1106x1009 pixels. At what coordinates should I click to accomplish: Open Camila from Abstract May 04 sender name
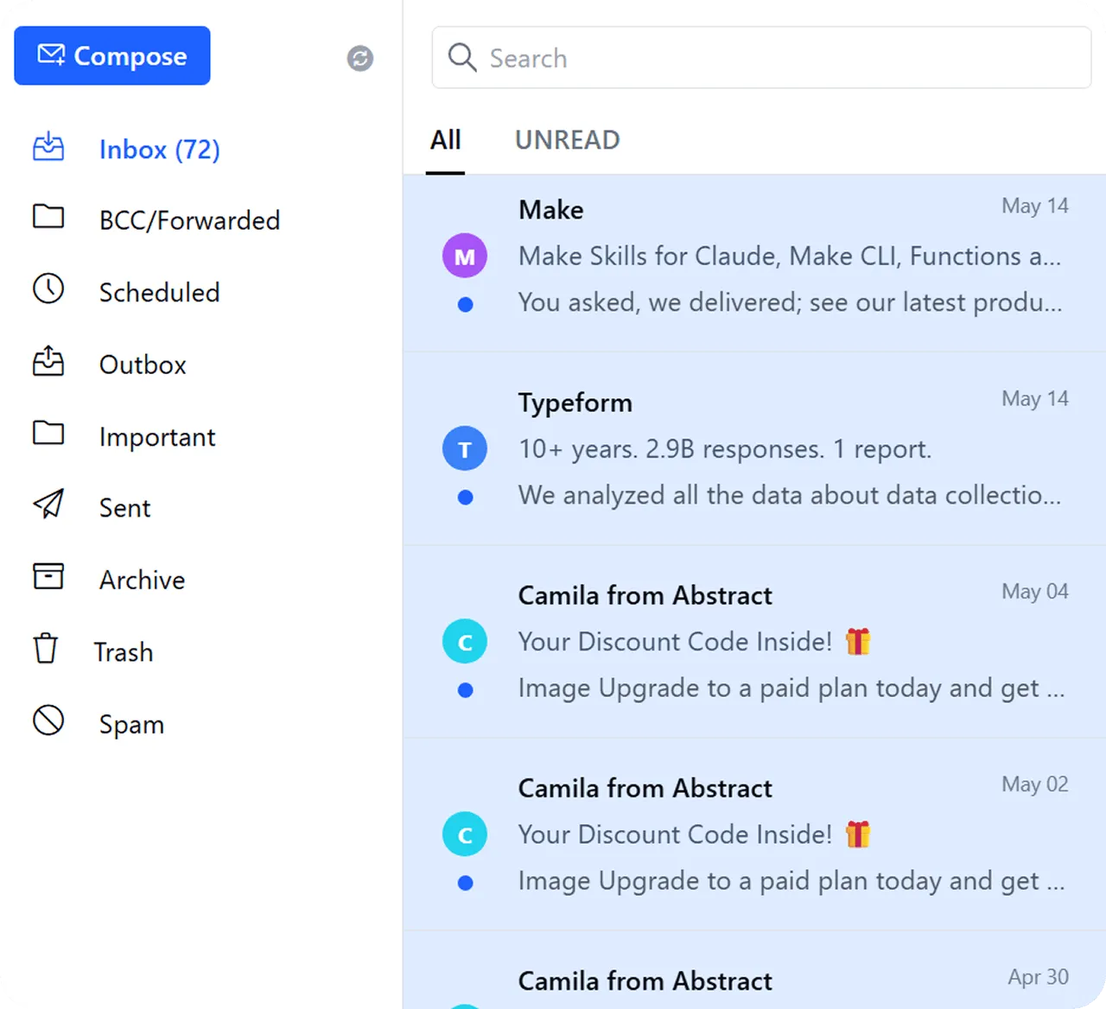coord(645,595)
